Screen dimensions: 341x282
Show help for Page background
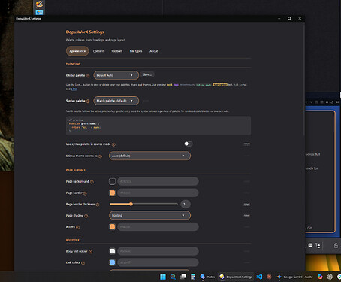[x=92, y=182]
